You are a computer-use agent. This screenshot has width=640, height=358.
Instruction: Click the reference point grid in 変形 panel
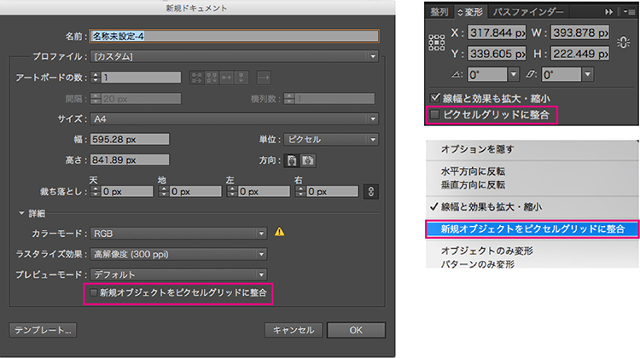(x=436, y=43)
